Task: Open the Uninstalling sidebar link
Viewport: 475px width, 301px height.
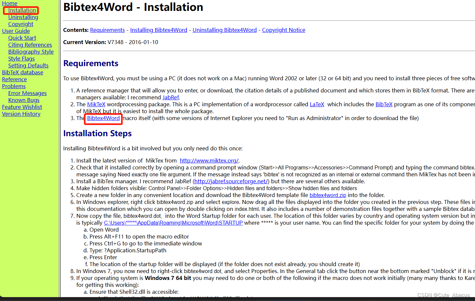Action: (23, 17)
